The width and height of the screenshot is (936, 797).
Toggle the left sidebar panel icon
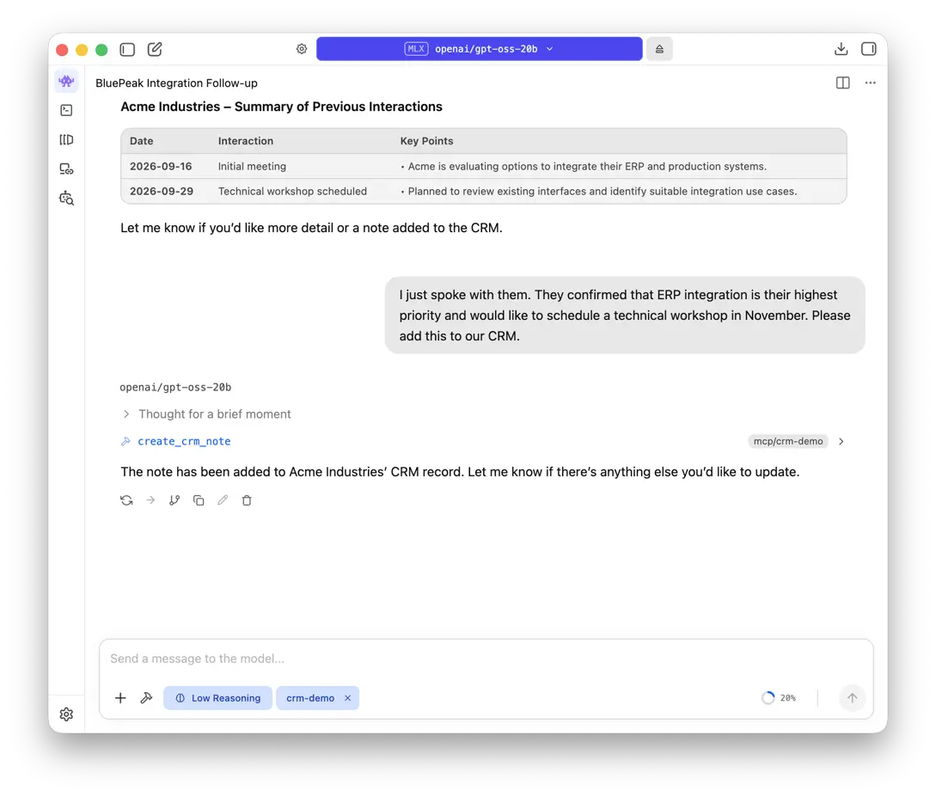point(127,50)
